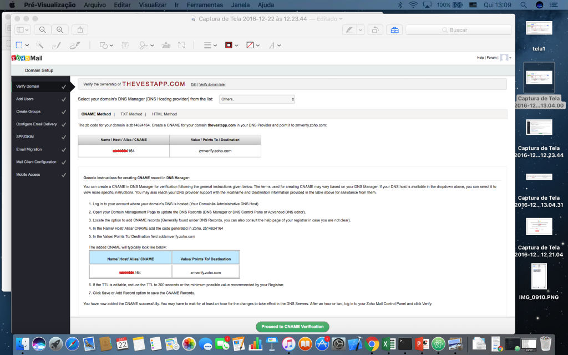
Task: Expand the Sign tool chevron
Action: [x=152, y=45]
